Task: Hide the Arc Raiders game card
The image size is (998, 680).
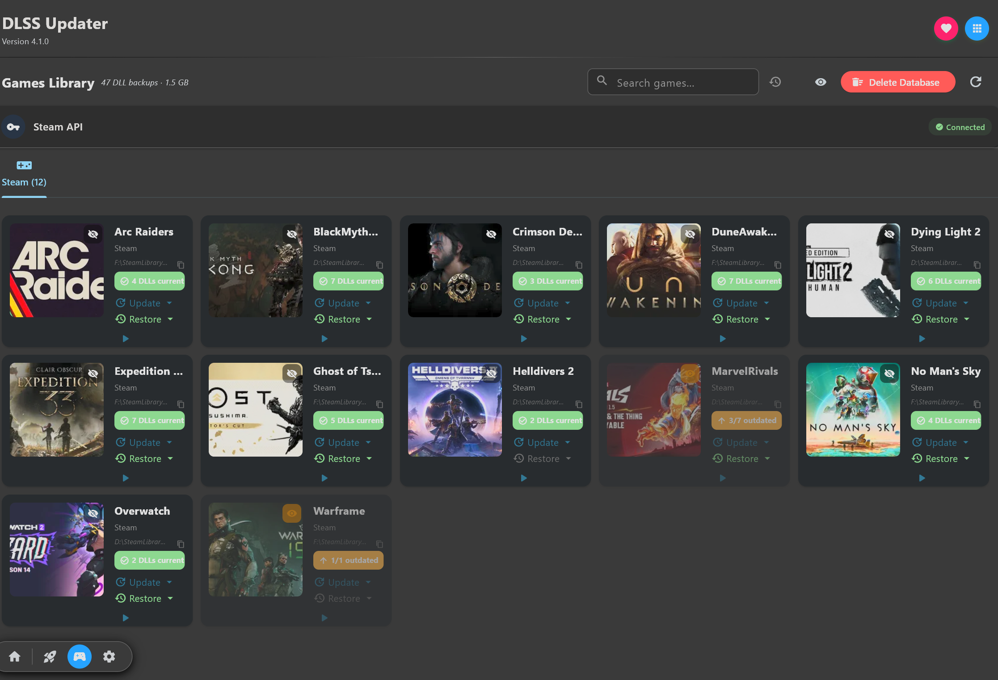Action: 93,234
